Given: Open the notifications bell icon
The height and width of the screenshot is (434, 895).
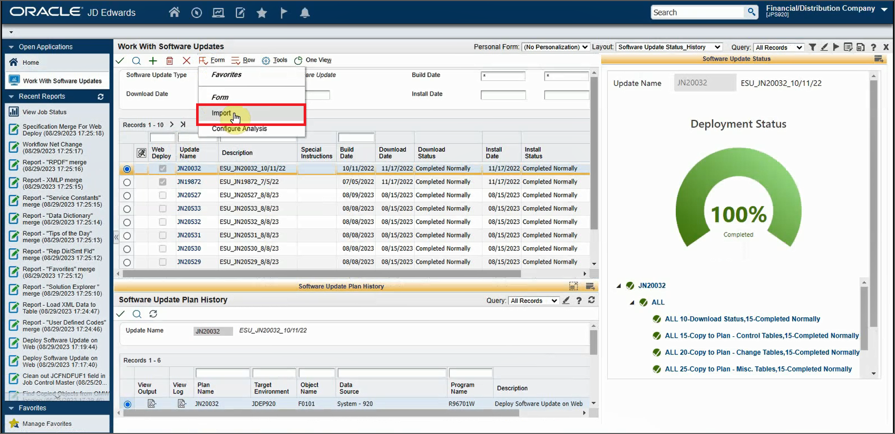Looking at the screenshot, I should [305, 13].
